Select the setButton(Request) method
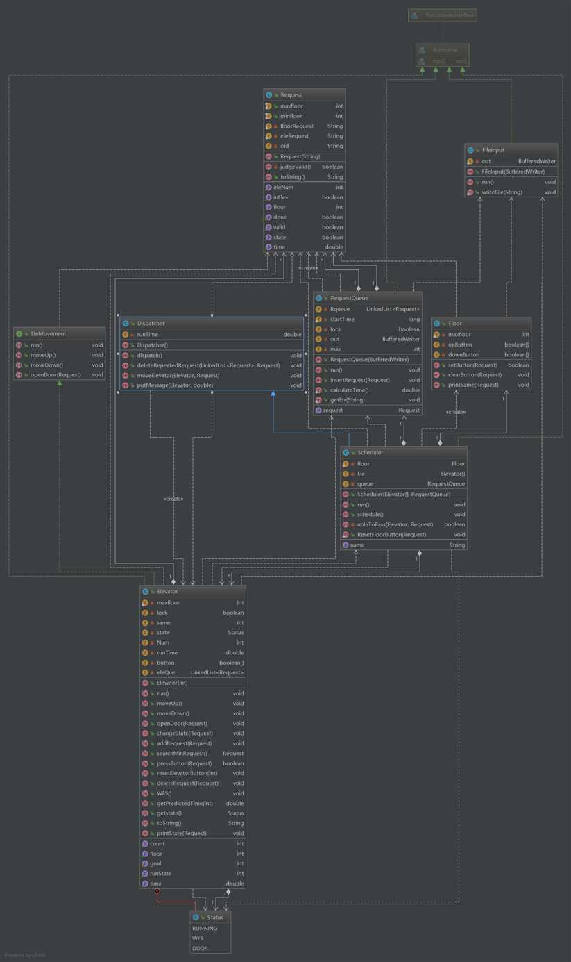The image size is (571, 962). click(x=481, y=365)
